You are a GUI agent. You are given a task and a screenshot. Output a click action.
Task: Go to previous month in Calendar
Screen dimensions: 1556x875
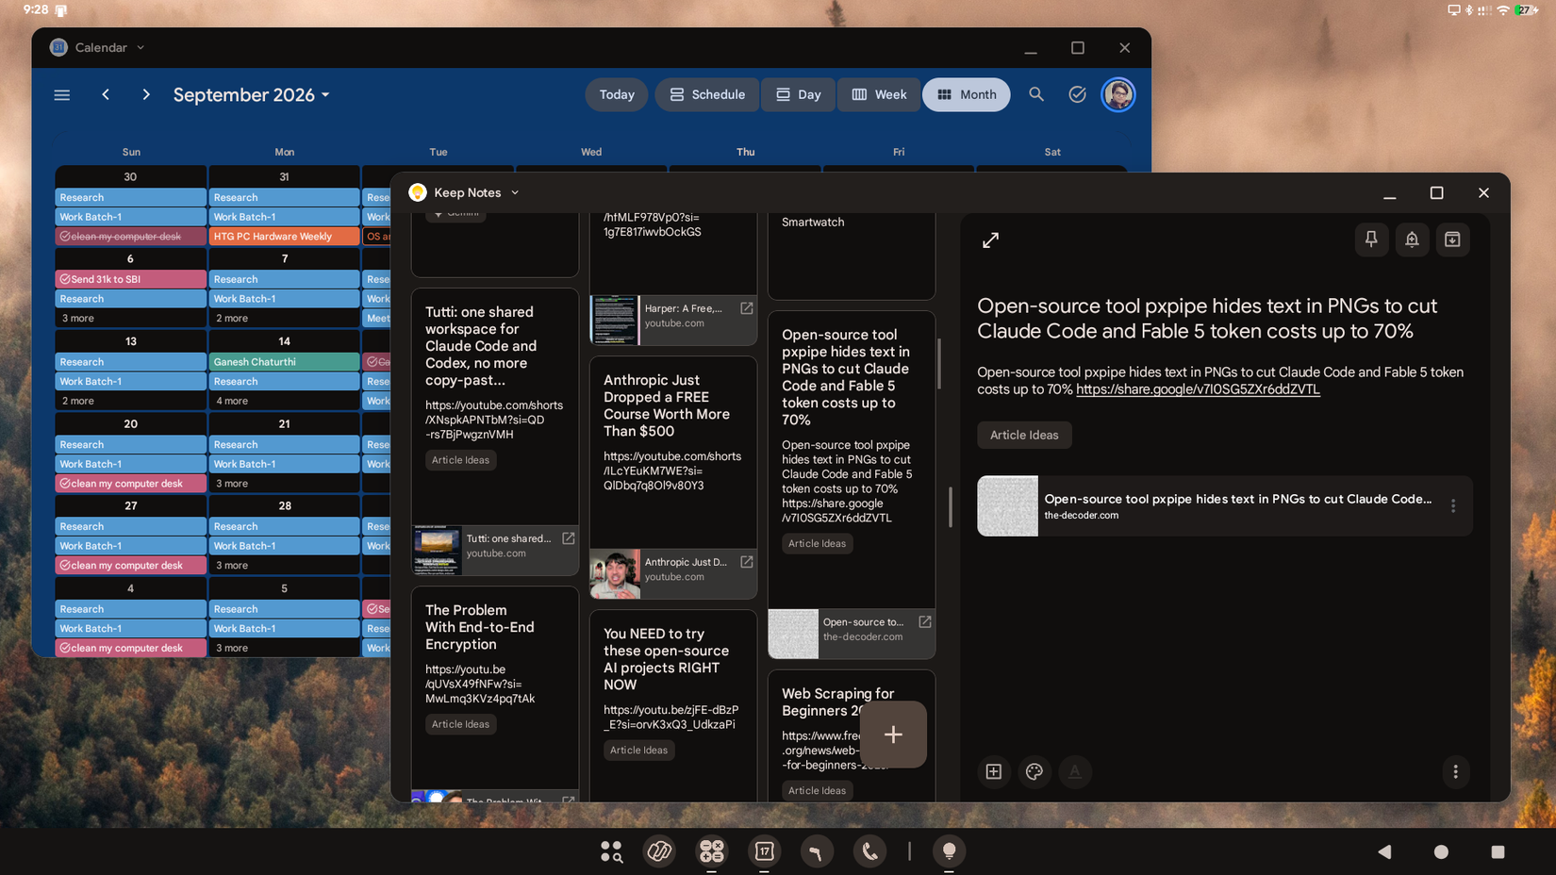click(106, 94)
